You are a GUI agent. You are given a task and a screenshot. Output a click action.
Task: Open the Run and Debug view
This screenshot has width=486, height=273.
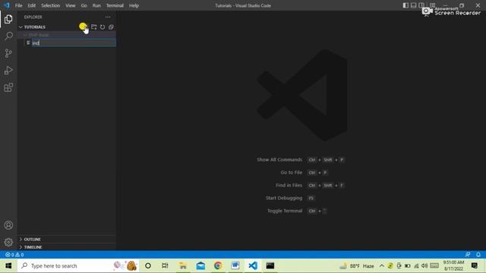(8, 71)
